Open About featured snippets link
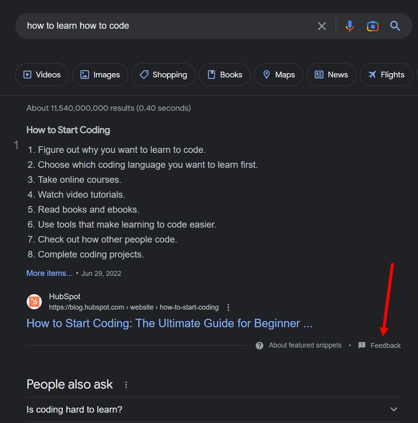This screenshot has width=418, height=423. pos(305,345)
